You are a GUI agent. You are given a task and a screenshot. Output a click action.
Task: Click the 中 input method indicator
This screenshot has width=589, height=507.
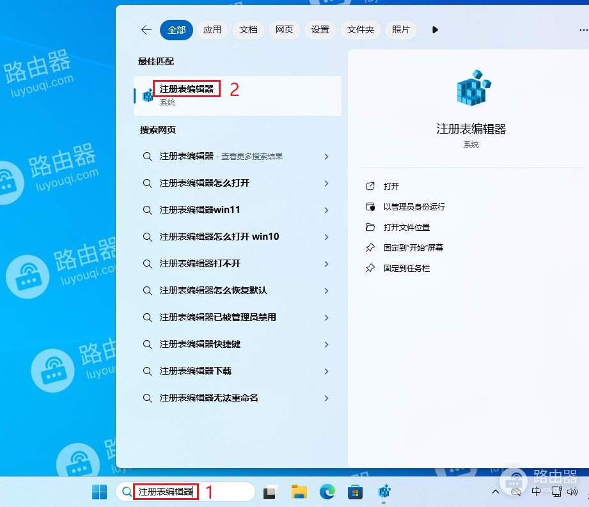click(x=537, y=491)
